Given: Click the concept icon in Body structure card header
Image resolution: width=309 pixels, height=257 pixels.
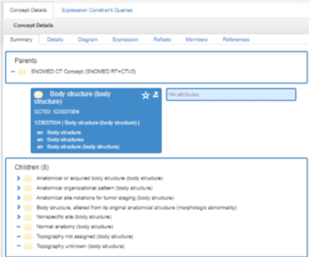Looking at the screenshot, I should 38,94.
